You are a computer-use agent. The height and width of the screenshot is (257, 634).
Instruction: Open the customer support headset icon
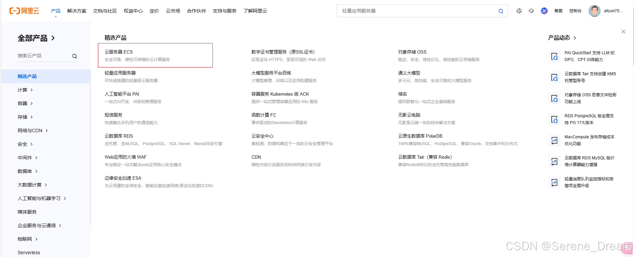tap(531, 11)
